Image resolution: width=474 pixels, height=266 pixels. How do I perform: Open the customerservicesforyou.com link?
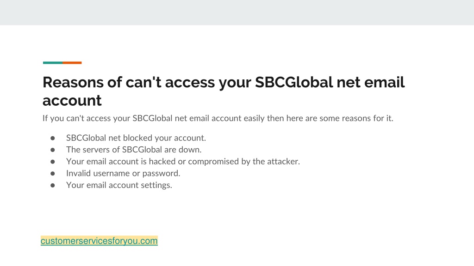click(99, 241)
